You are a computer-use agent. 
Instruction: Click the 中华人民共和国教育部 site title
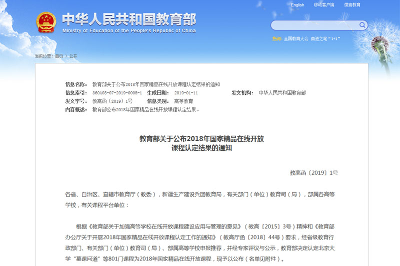(x=129, y=19)
